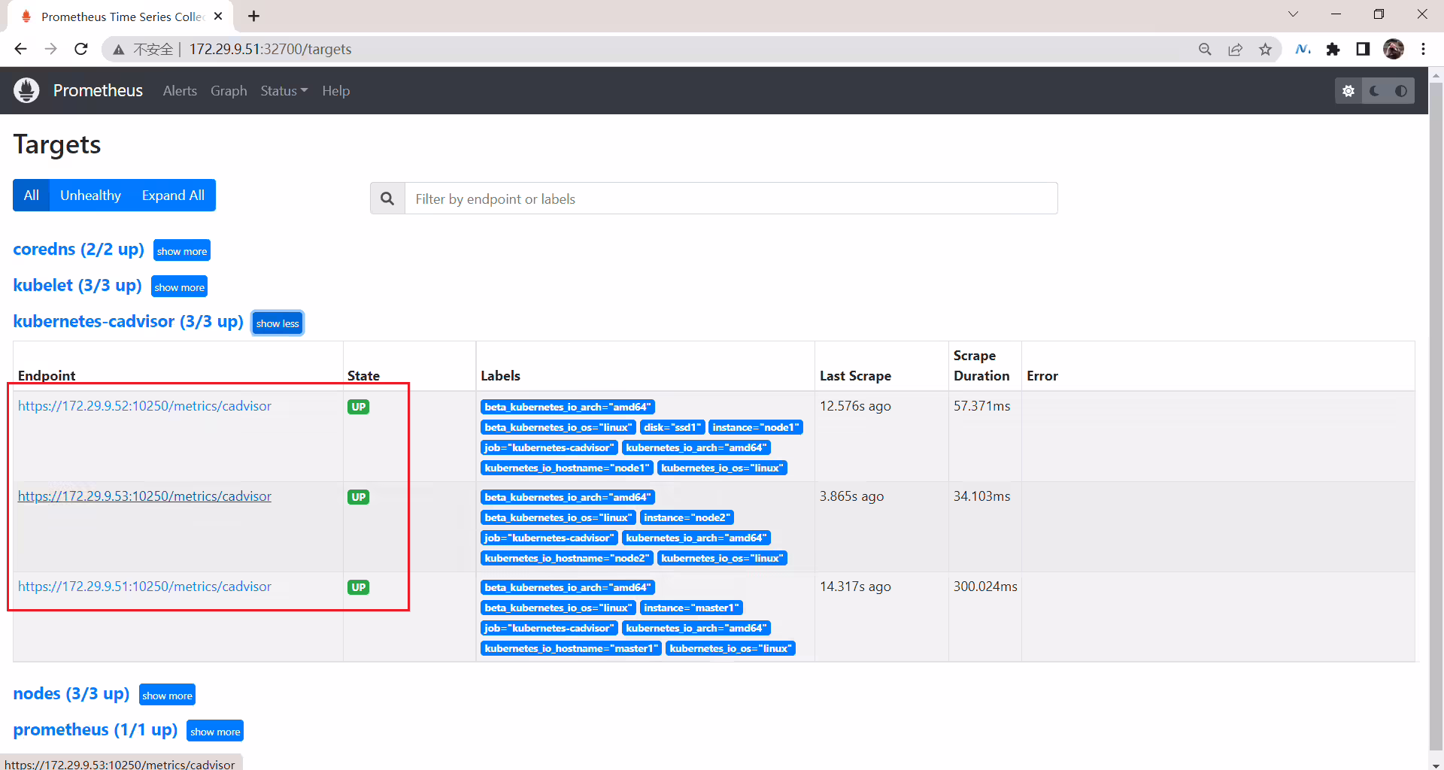Switch to dark theme moon icon

coord(1375,91)
